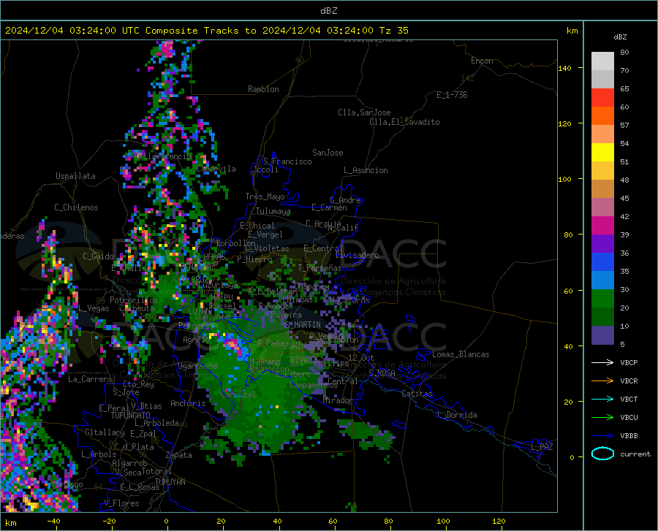The image size is (658, 531).
Task: Click the VBCU green arrow legend icon
Action: [602, 418]
